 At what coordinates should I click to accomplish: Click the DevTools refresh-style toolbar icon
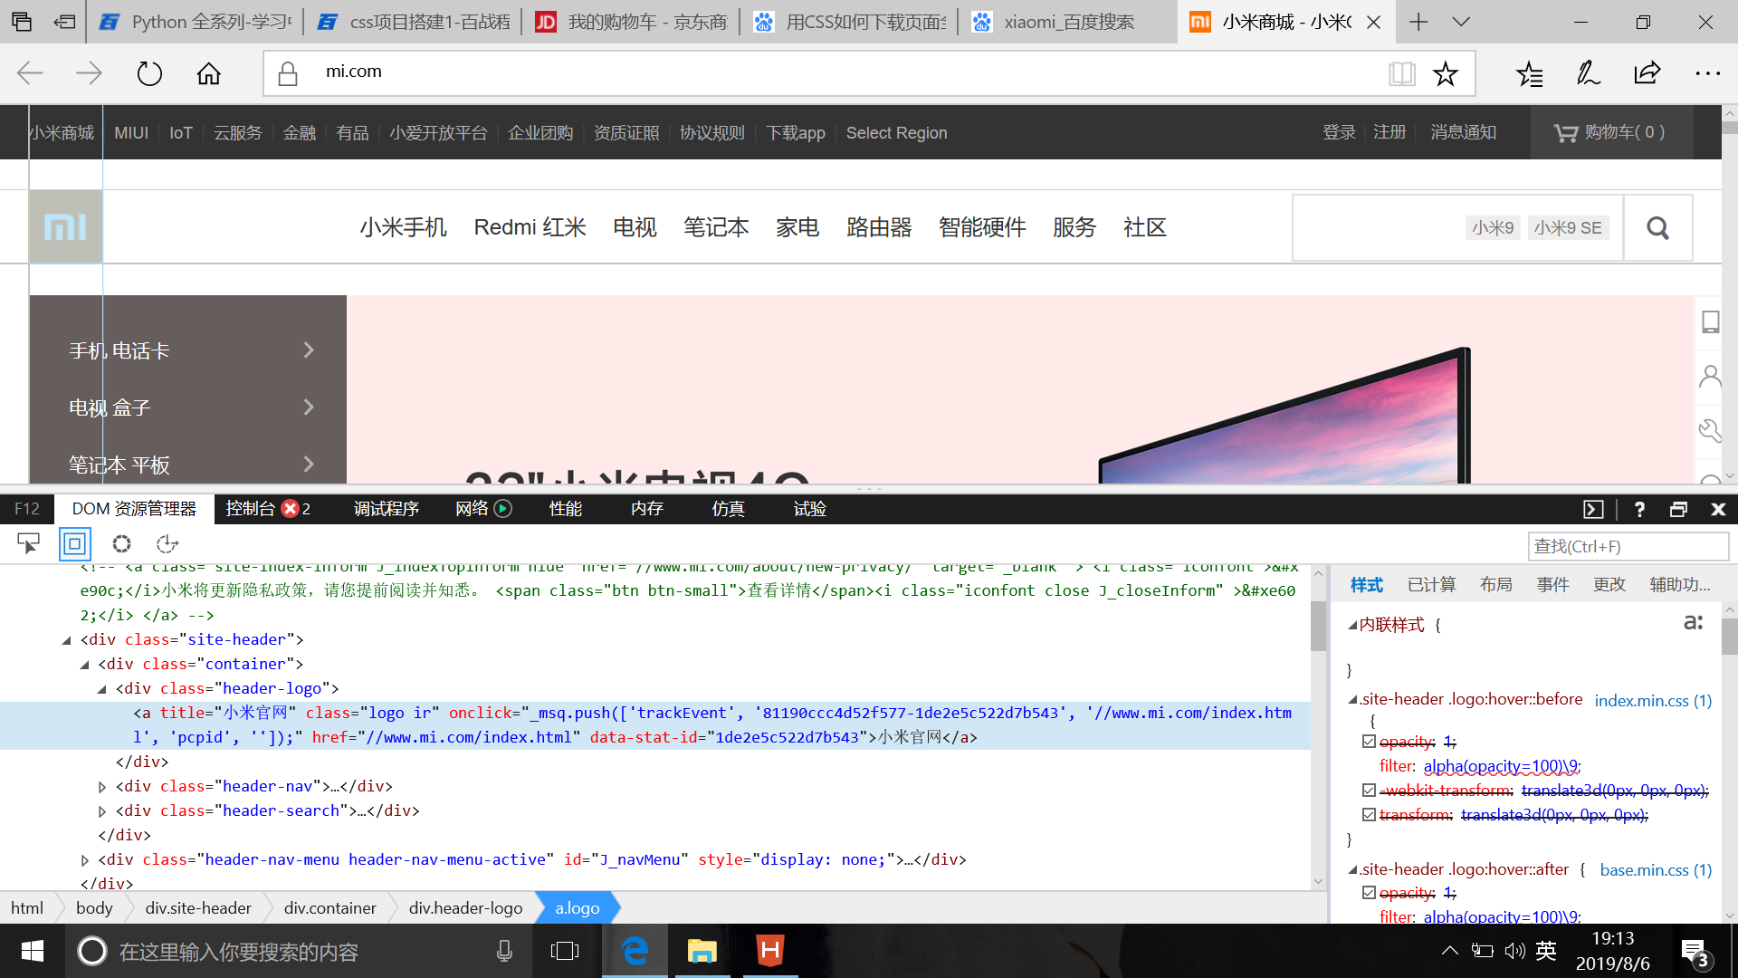pos(167,543)
